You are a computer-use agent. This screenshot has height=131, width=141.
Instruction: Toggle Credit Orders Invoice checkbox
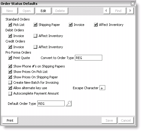point(10,47)
